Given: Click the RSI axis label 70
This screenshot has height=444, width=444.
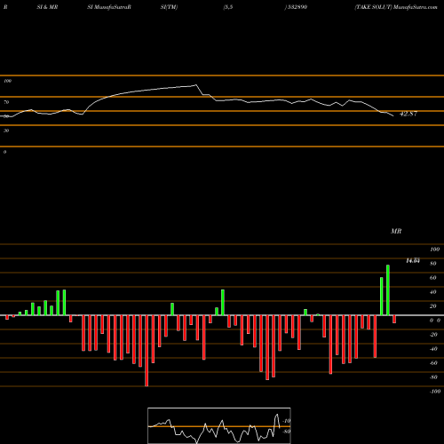Looking at the screenshot, I should coord(6,102).
